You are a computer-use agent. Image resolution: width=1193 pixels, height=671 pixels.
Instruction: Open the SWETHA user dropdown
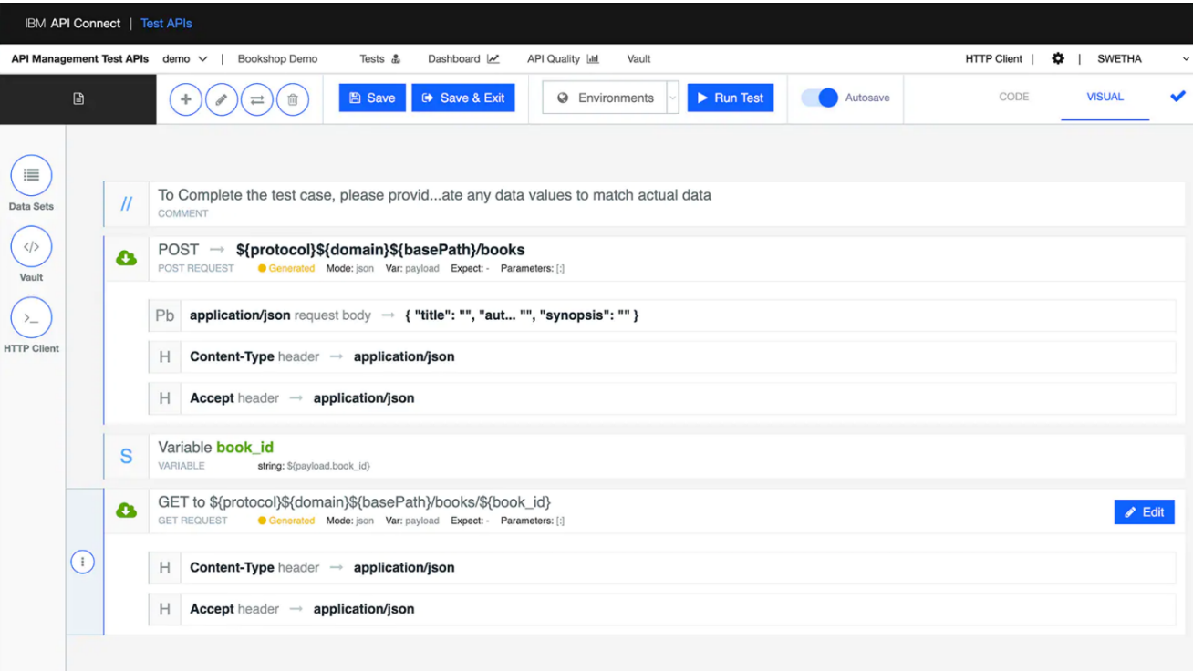[x=1143, y=58]
